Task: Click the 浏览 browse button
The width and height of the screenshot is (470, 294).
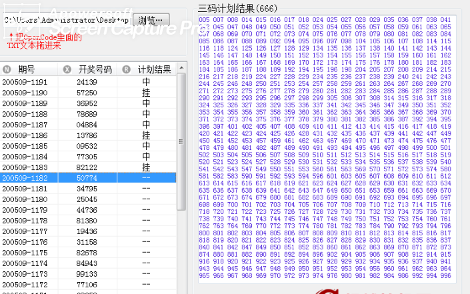Action: coord(153,19)
